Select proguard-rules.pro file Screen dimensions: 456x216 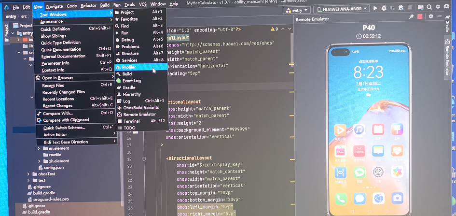click(48, 200)
